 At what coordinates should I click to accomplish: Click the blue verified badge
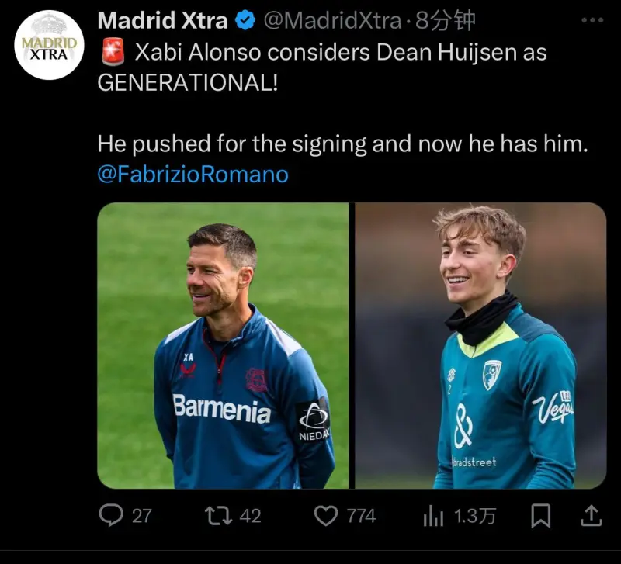pyautogui.click(x=245, y=20)
